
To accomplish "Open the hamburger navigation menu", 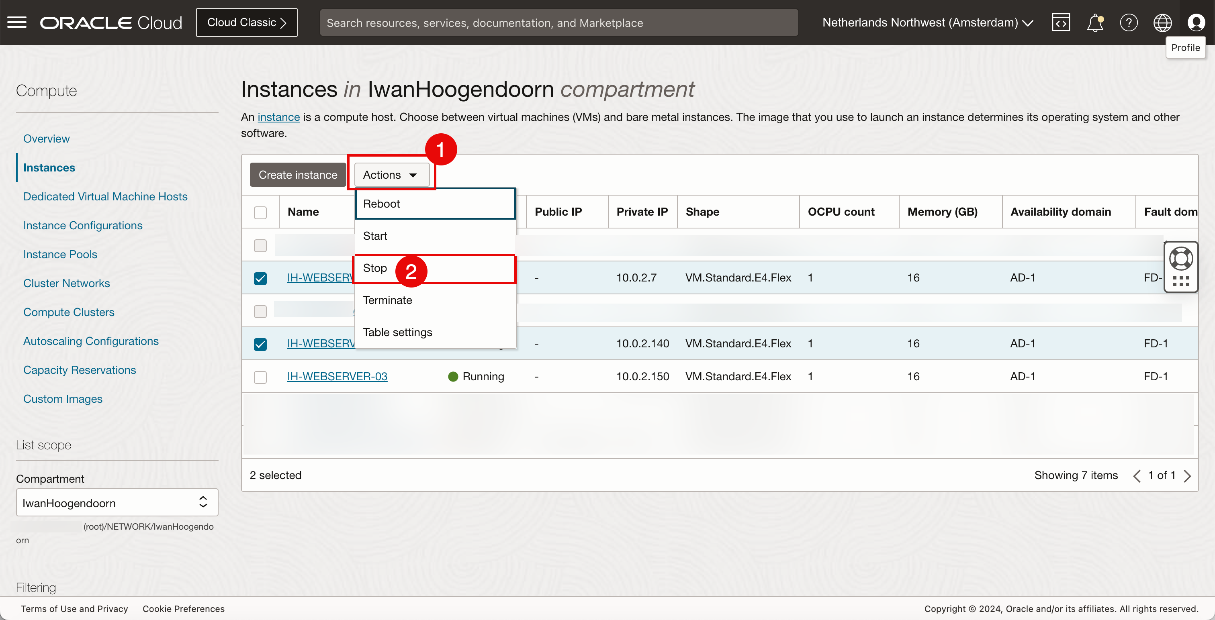I will pos(17,22).
